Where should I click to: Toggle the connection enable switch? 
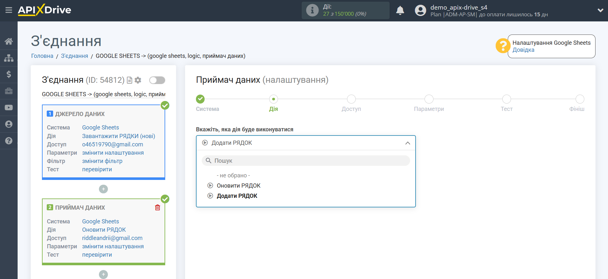click(157, 80)
